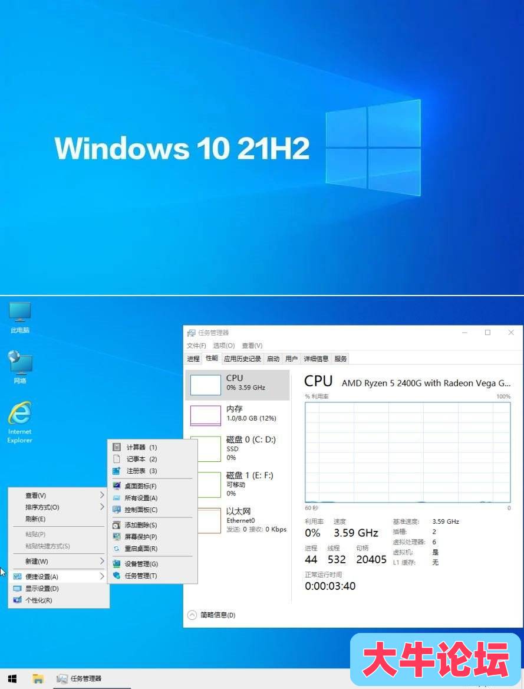
Task: Choose 添加删除(S) in the submenu
Action: [153, 525]
